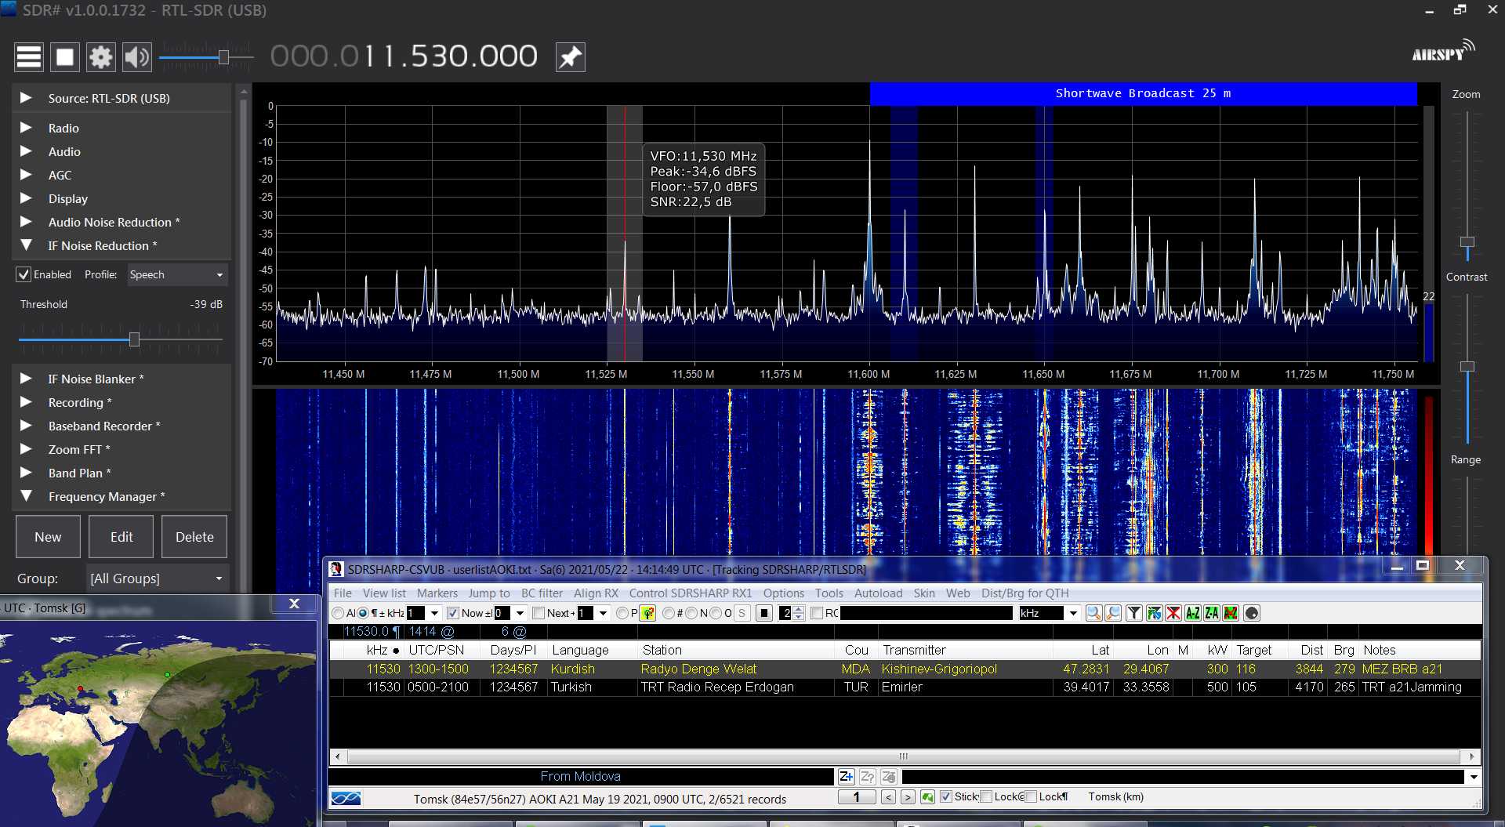Open the View list menu
The image size is (1505, 827).
coord(384,593)
